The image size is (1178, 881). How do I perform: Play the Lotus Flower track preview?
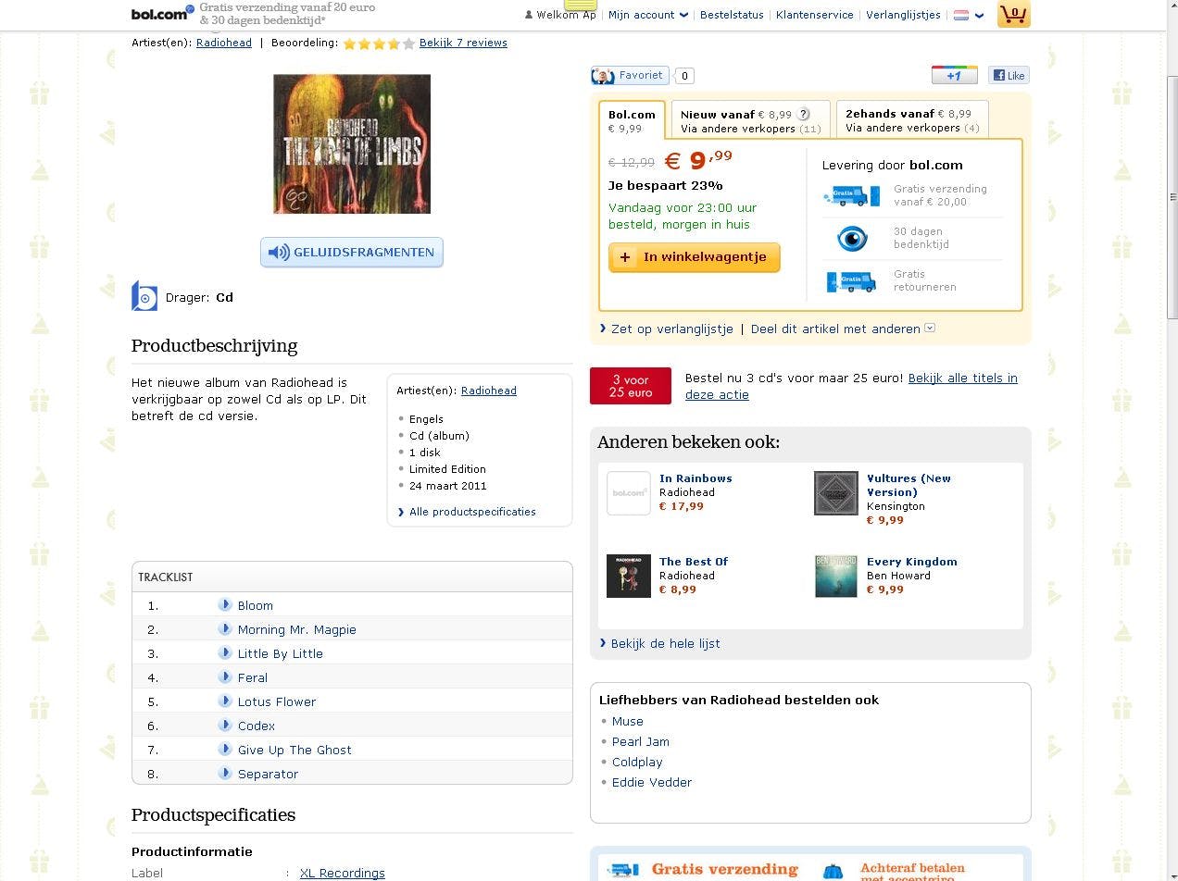pos(225,701)
